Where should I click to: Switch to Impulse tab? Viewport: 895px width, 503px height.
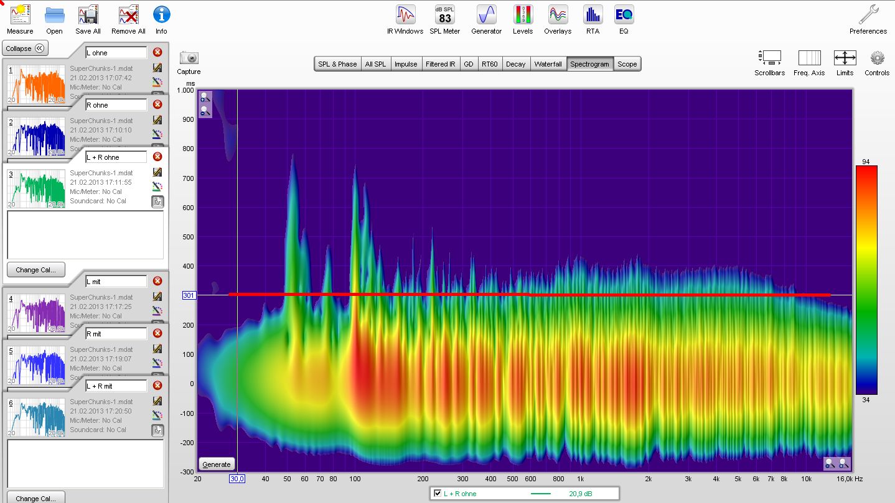click(x=406, y=64)
